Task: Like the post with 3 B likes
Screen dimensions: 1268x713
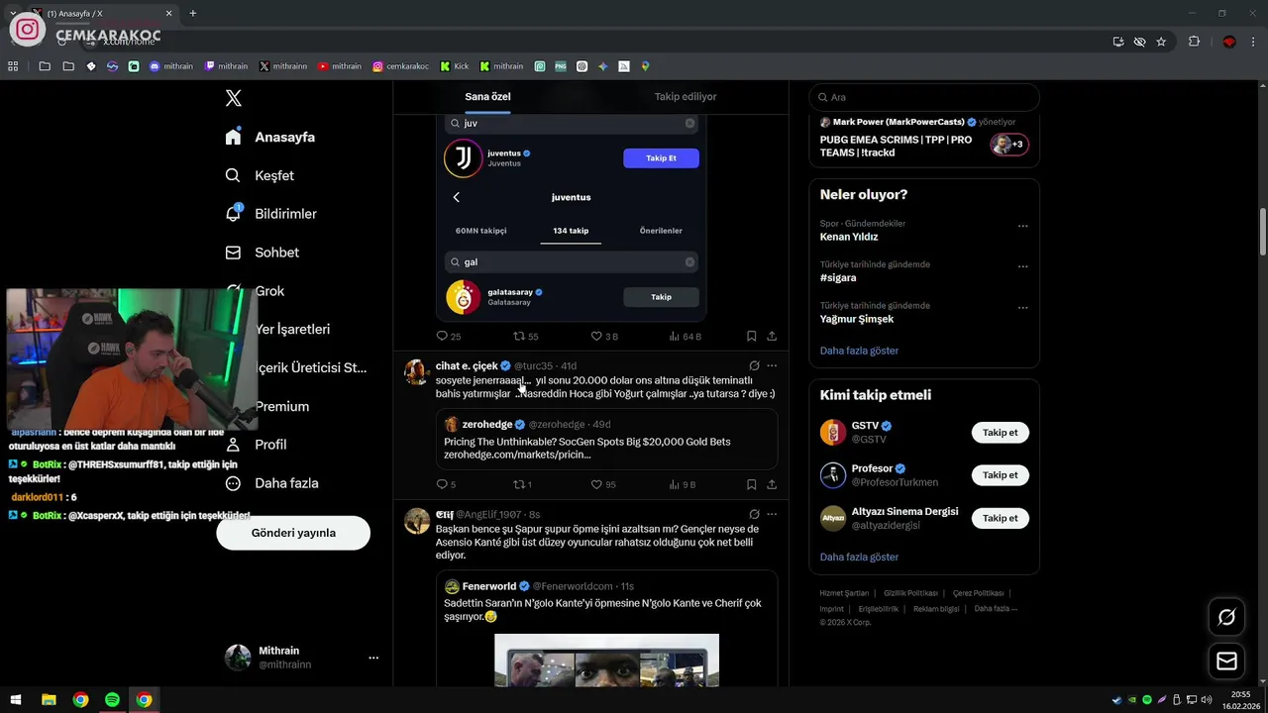Action: coord(604,337)
